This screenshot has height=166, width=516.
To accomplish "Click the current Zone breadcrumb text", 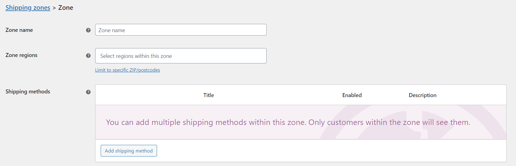I will 66,8.
